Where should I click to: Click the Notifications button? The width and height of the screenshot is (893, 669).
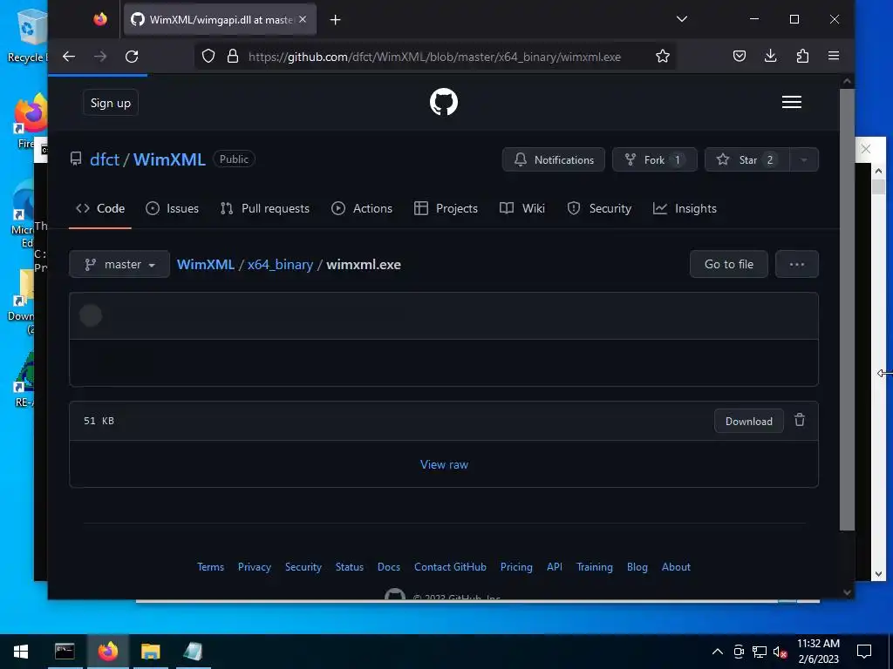(x=553, y=160)
